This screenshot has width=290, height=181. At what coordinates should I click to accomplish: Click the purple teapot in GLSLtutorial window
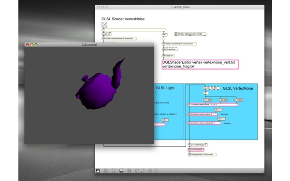pyautogui.click(x=98, y=91)
